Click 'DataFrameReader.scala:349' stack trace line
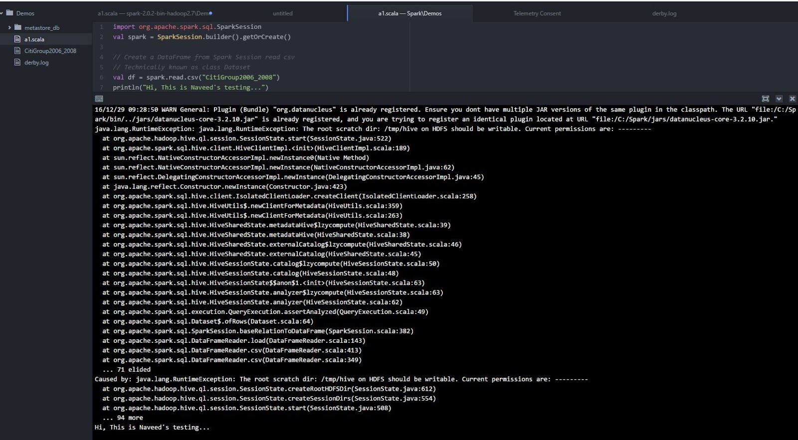The width and height of the screenshot is (798, 440). click(232, 360)
